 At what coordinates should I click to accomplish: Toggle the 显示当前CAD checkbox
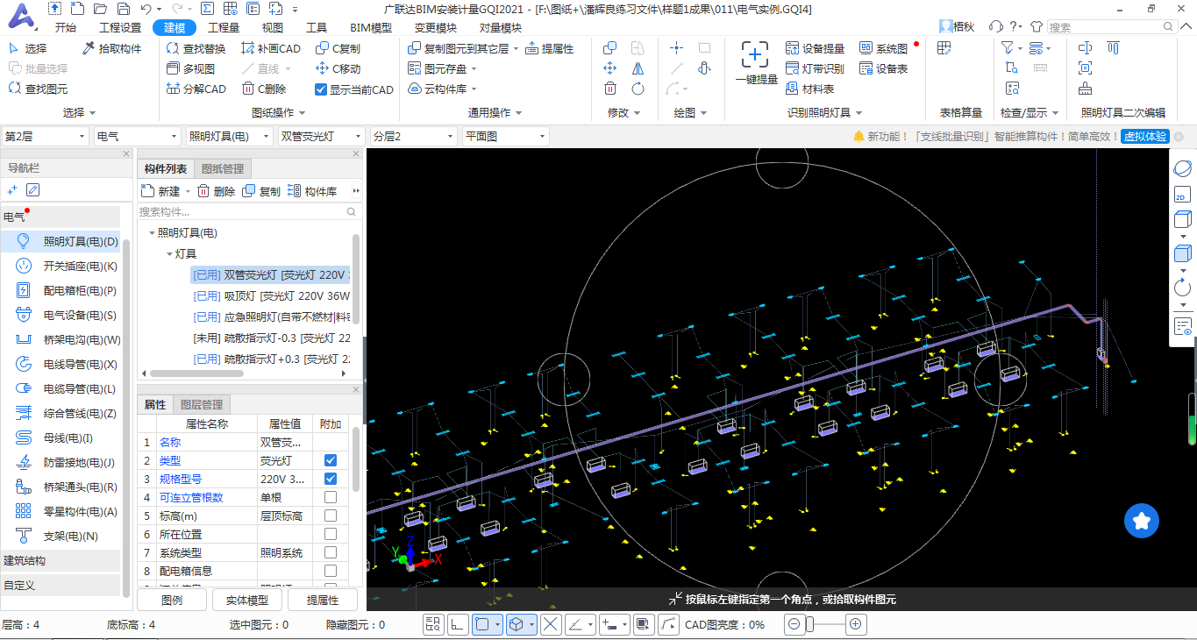point(321,89)
